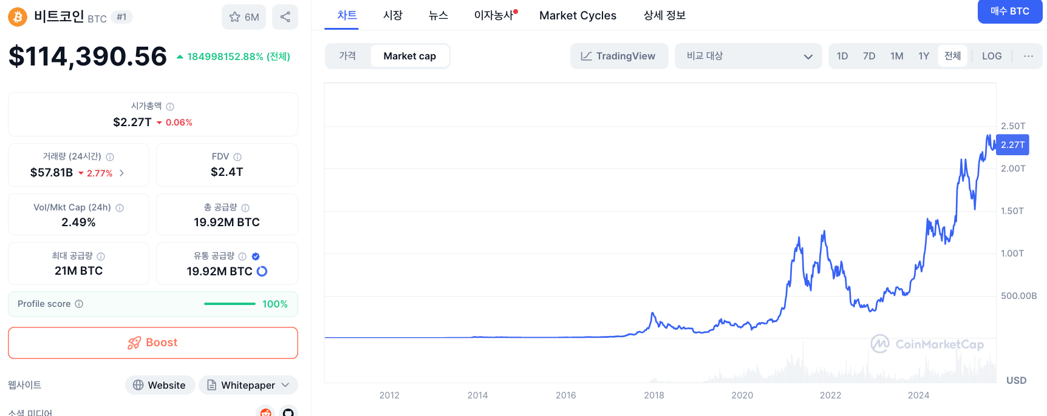Switch chart to 가격 price view
Viewport: 1047px width, 416px height.
pos(347,56)
